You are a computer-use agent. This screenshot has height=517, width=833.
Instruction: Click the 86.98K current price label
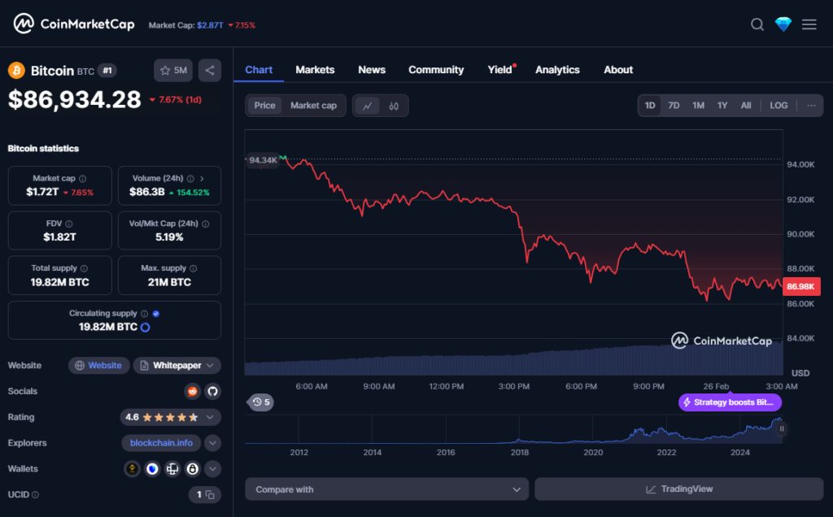coord(801,287)
